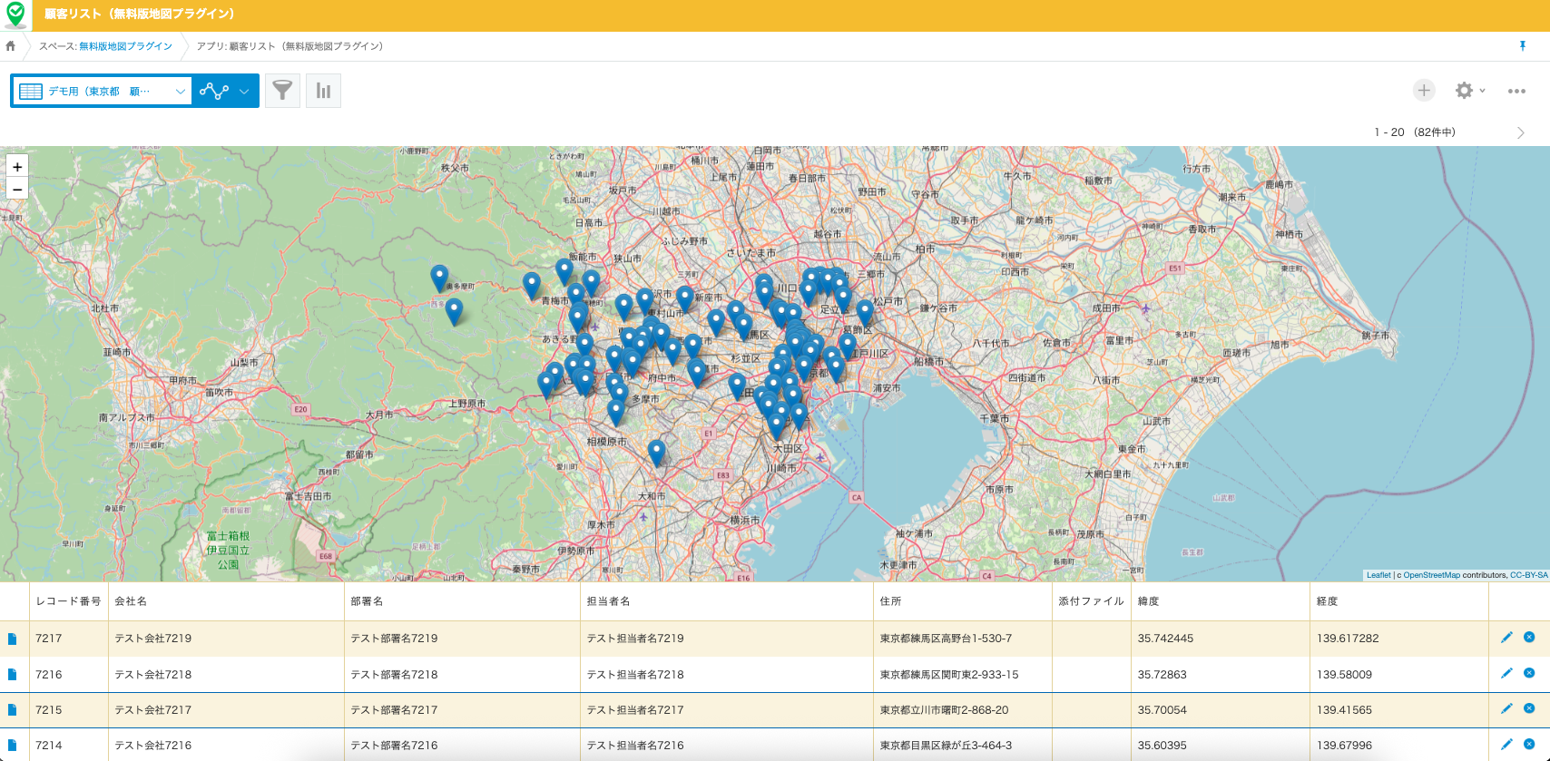The height and width of the screenshot is (761, 1550).
Task: Open the three-dot options menu
Action: pyautogui.click(x=1516, y=91)
